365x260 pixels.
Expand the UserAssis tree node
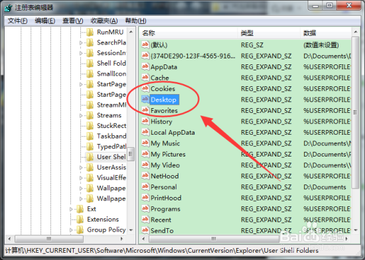81,168
